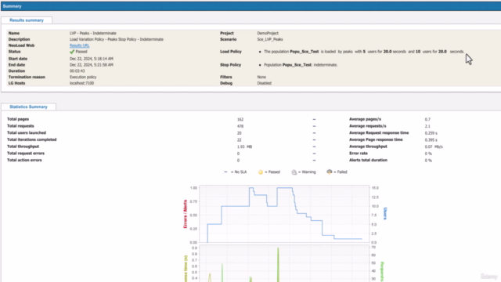The height and width of the screenshot is (282, 501).
Task: Click the users load chart
Action: pyautogui.click(x=284, y=214)
